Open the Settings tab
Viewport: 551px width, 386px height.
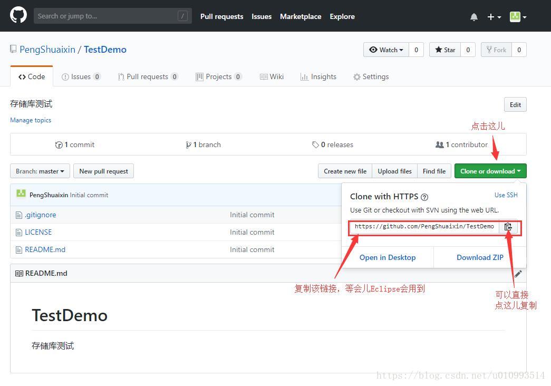click(x=371, y=76)
